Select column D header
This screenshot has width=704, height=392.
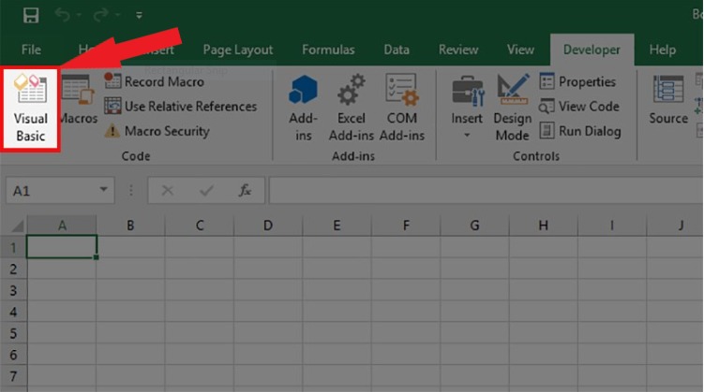tap(268, 225)
